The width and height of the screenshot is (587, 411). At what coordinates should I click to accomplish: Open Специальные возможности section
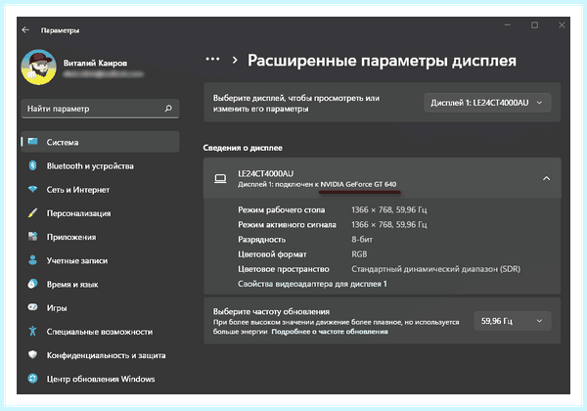pyautogui.click(x=99, y=332)
